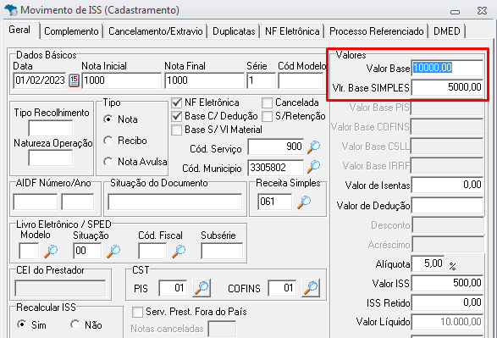Click the application icon in title bar
497x338 pixels.
click(x=11, y=10)
